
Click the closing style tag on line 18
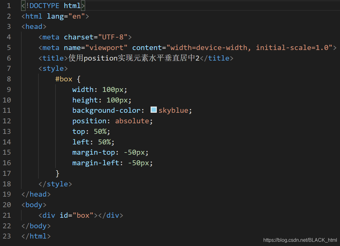[55, 184]
